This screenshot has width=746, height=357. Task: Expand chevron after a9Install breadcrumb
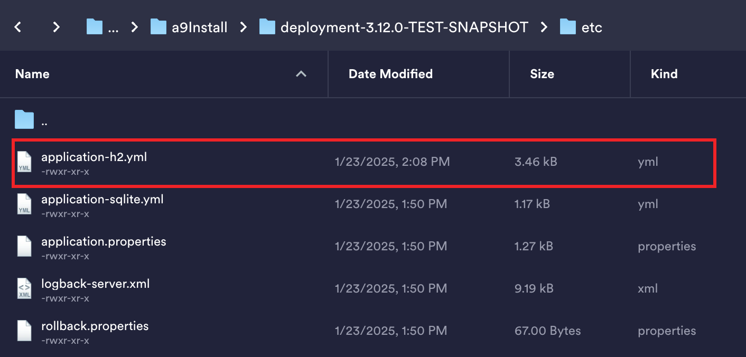[243, 27]
